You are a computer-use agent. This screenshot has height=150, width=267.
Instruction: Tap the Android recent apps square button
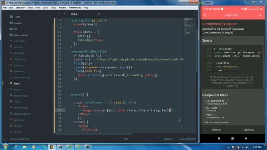(x=219, y=138)
